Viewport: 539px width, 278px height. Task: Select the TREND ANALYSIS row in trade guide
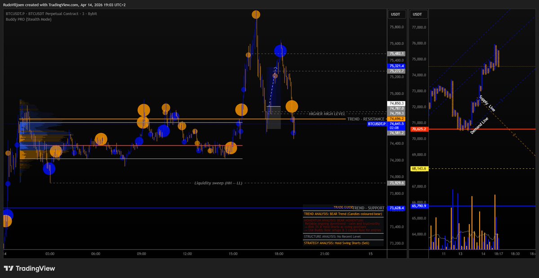point(343,213)
